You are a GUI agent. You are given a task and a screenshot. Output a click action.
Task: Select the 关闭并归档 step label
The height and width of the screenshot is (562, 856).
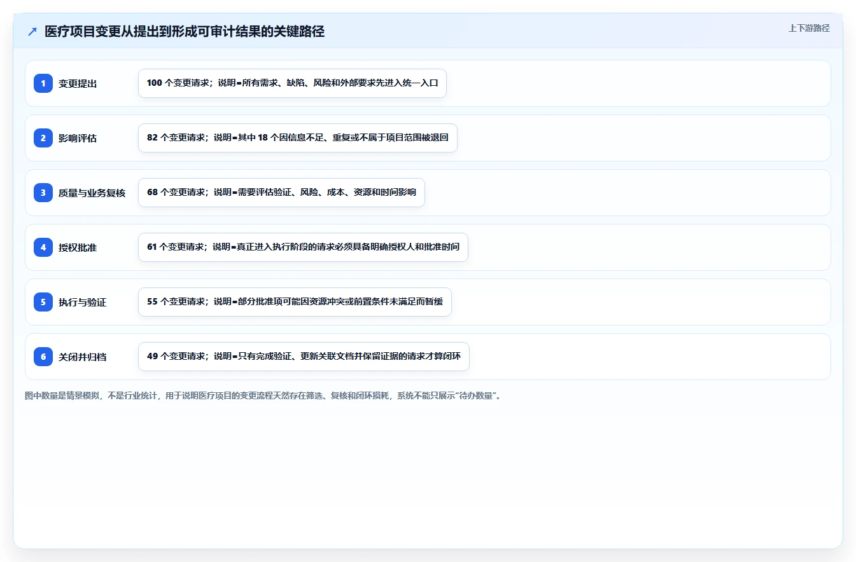click(83, 357)
